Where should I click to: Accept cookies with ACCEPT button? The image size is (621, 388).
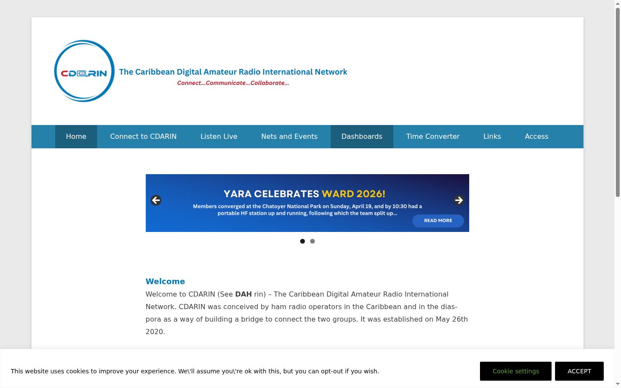579,371
